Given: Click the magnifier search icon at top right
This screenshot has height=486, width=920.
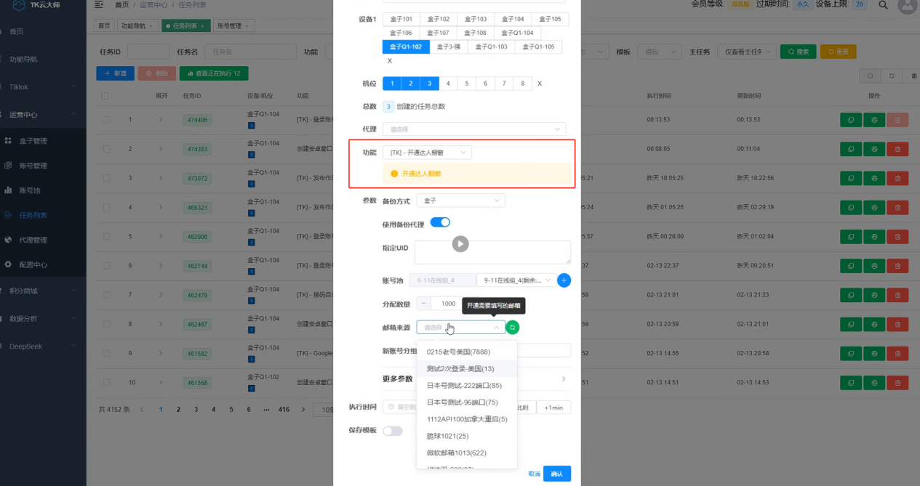Looking at the screenshot, I should (x=882, y=7).
